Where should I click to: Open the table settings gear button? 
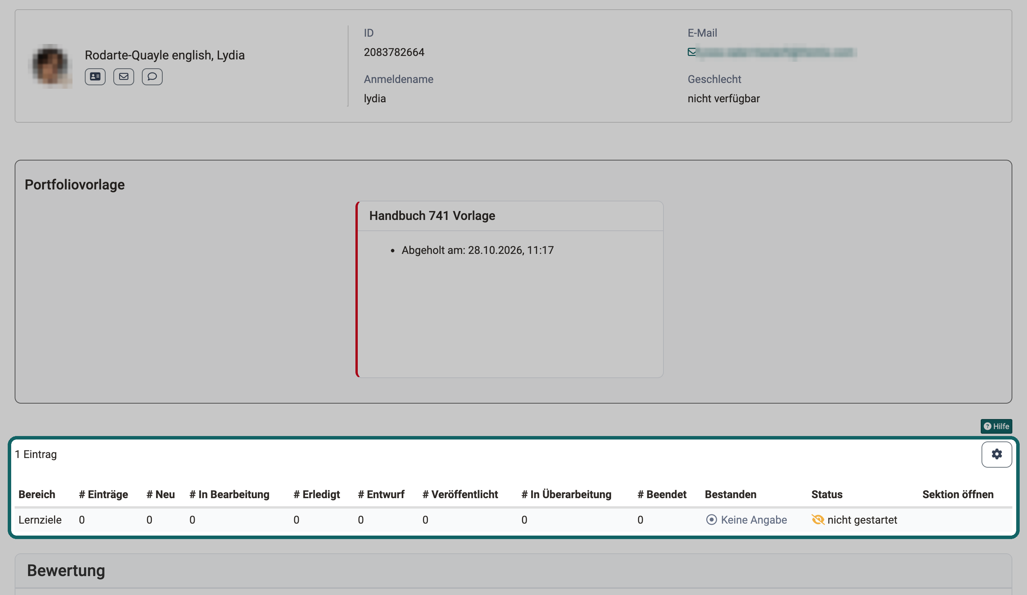click(997, 454)
